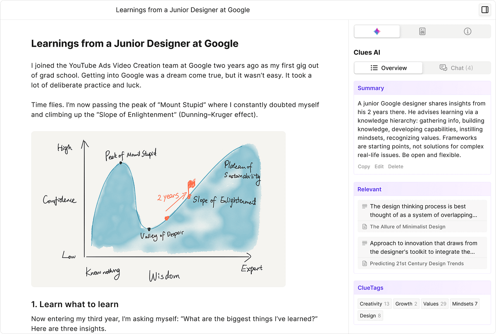Viewport: 496px width, 334px height.
Task: Delete the AI summary
Action: (396, 166)
